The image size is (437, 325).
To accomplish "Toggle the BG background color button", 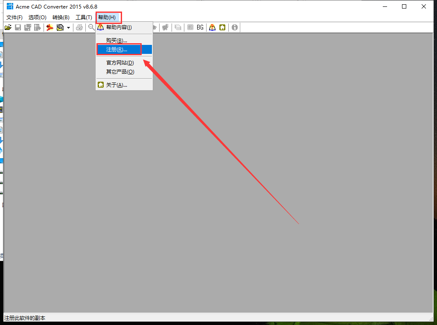I will click(x=200, y=27).
